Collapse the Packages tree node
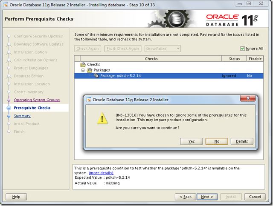Image resolution: width=273 pixels, height=206 pixels. click(x=83, y=70)
